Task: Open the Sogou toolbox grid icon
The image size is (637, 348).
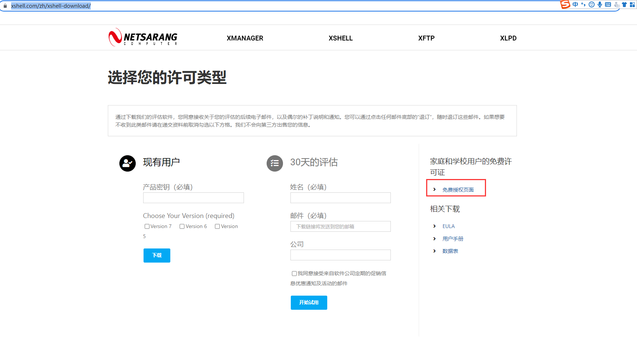Action: [632, 4]
